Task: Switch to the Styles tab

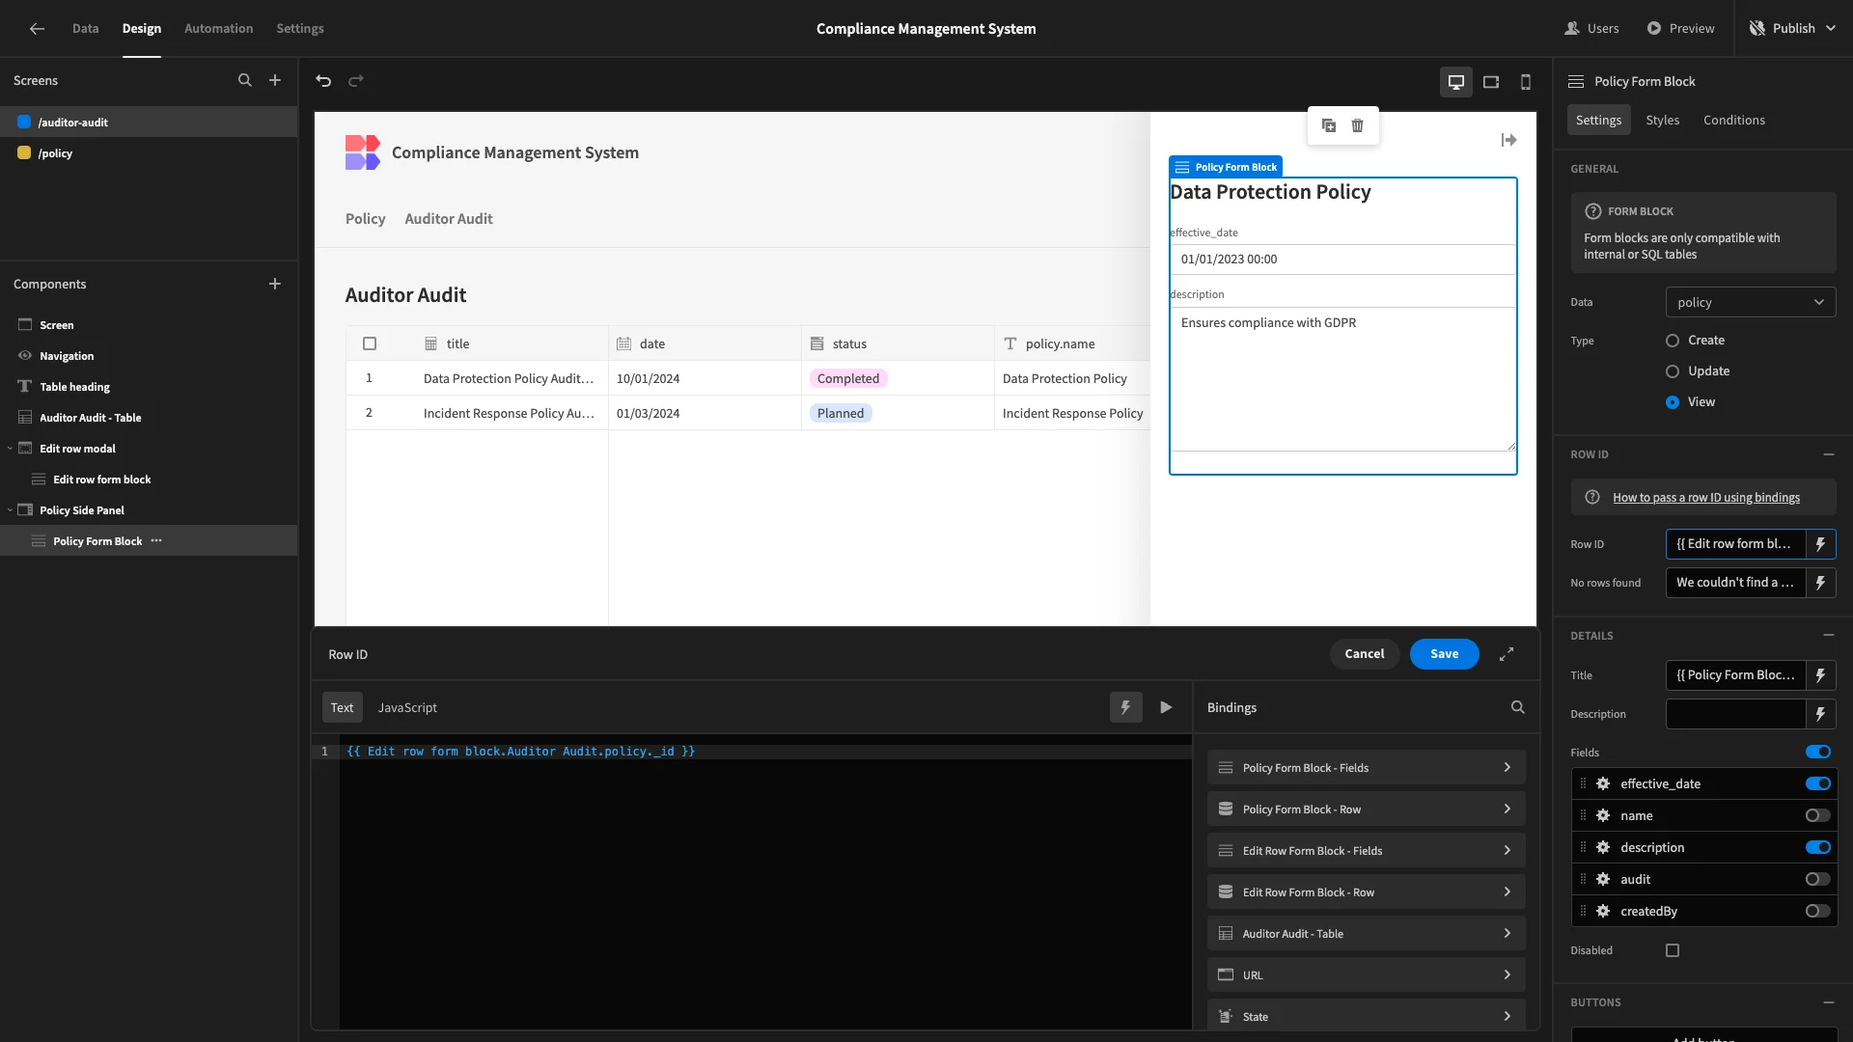Action: tap(1662, 121)
